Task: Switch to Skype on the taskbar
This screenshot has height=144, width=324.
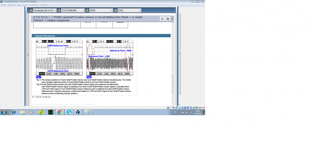Action: click(69, 112)
